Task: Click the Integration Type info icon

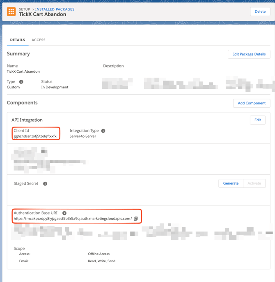Action: (103, 131)
